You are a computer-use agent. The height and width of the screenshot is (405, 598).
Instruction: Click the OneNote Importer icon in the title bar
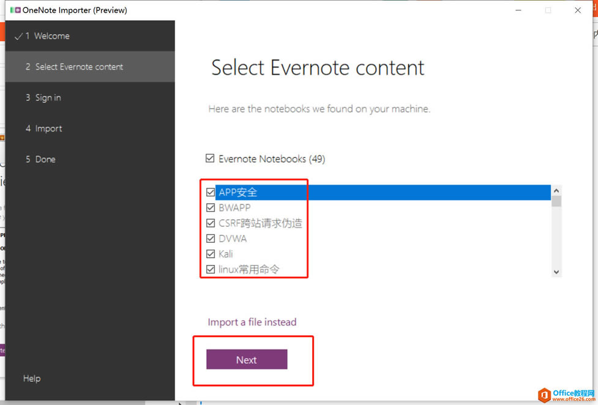coord(17,10)
